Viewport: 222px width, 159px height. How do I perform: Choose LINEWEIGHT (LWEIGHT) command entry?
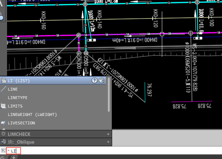tap(32, 115)
